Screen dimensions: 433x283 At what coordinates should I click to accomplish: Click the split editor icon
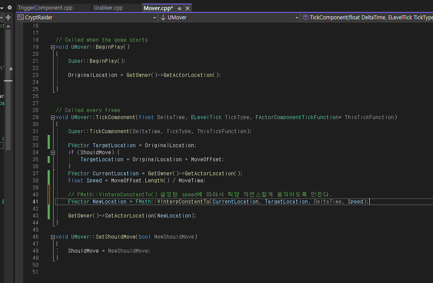click(x=8, y=18)
